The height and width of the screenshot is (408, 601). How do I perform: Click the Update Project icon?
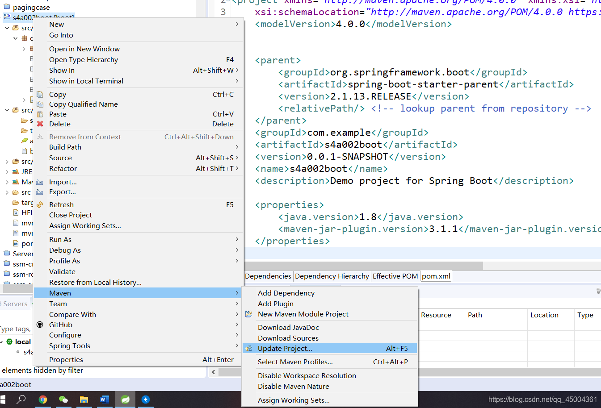[x=249, y=349]
